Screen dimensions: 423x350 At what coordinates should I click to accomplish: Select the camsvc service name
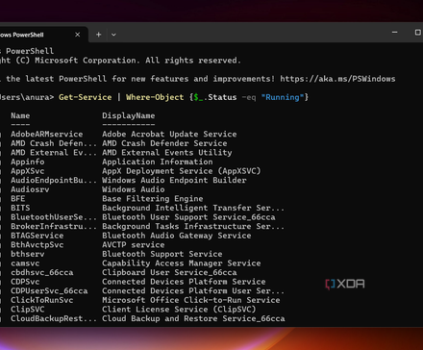point(25,263)
